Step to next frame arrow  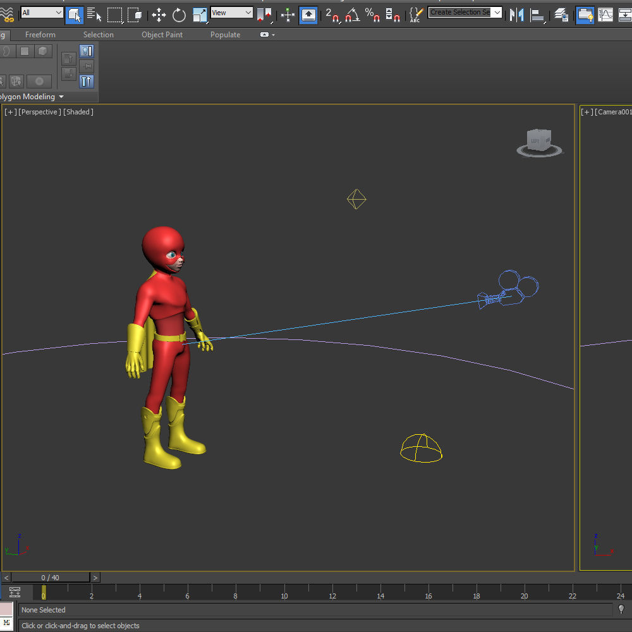(x=95, y=578)
